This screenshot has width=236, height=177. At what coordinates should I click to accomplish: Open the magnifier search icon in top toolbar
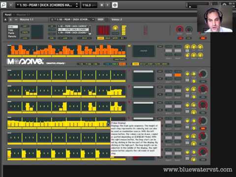3,5
